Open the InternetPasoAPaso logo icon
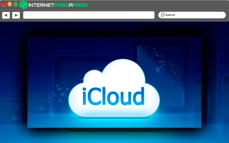 point(23,5)
